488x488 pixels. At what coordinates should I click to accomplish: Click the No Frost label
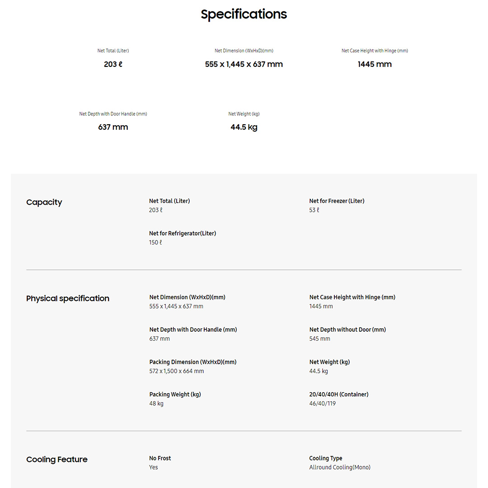160,459
